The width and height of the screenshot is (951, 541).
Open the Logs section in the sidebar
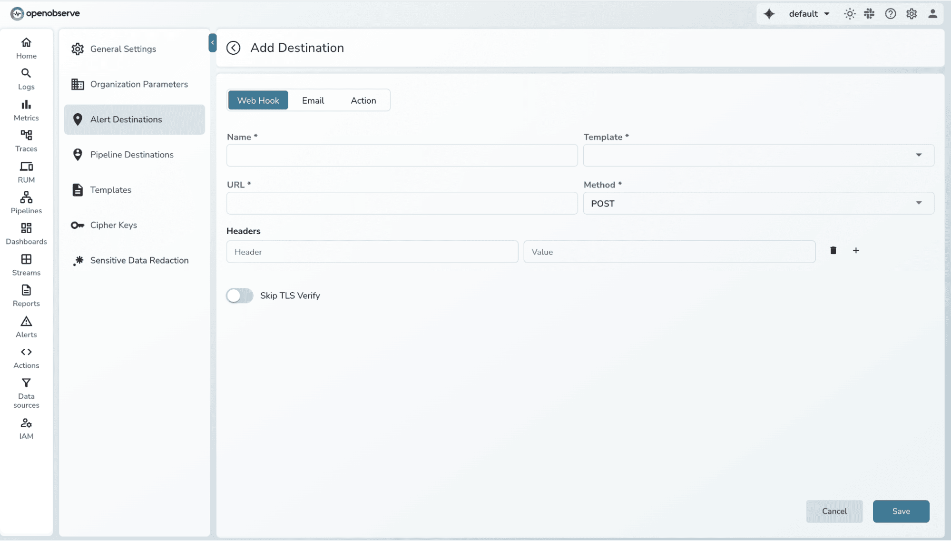click(x=26, y=79)
